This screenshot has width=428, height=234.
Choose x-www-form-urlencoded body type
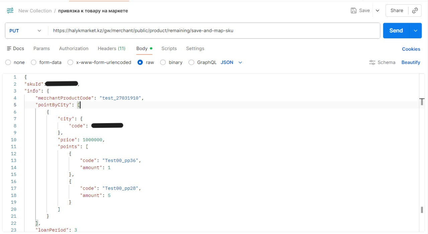[x=70, y=62]
